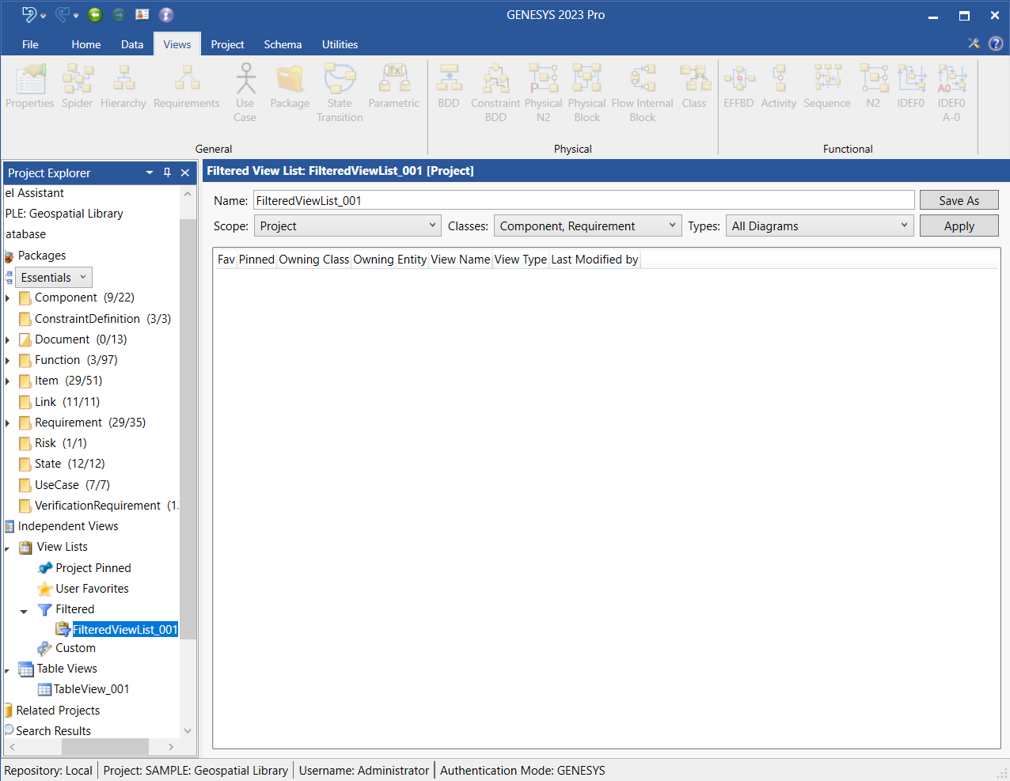Expand the Item folder
The image size is (1010, 781).
pyautogui.click(x=8, y=381)
